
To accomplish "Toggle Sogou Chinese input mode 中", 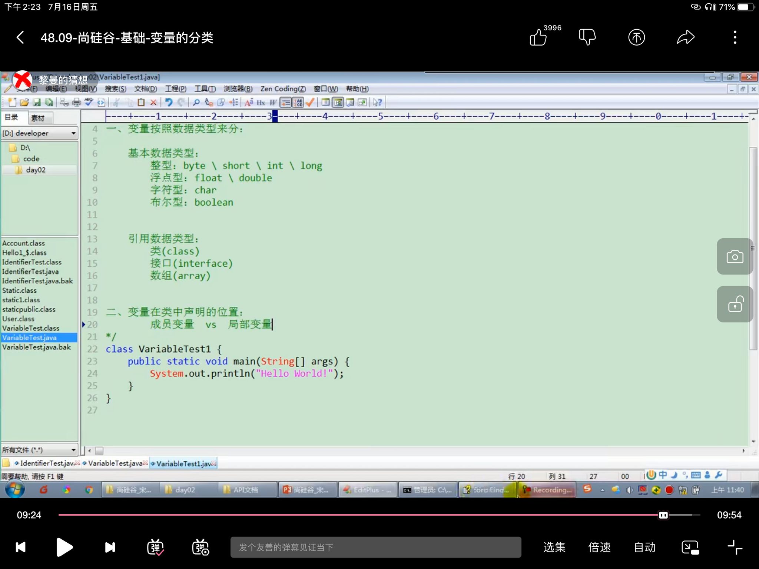I will 663,475.
